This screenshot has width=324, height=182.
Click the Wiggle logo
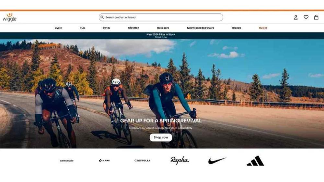9,17
